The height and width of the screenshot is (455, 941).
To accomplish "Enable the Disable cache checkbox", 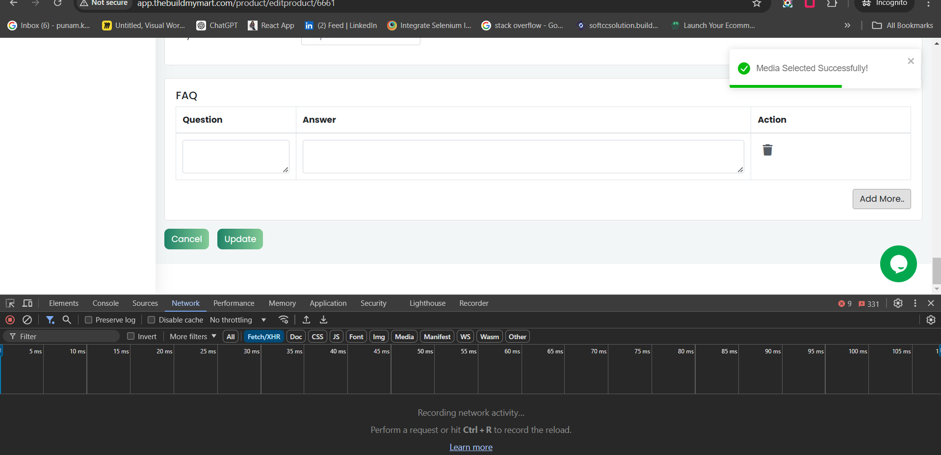I will 151,320.
